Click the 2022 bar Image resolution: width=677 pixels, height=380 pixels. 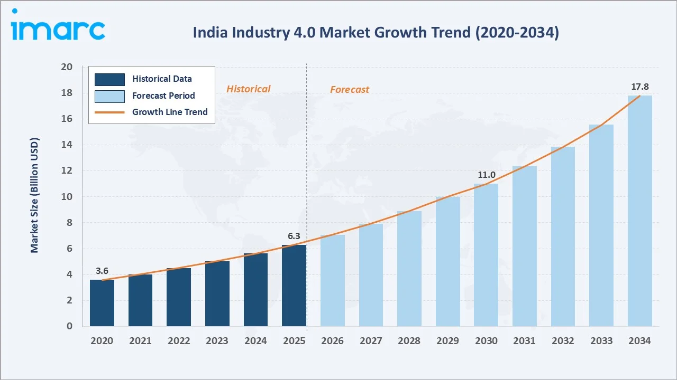(179, 297)
